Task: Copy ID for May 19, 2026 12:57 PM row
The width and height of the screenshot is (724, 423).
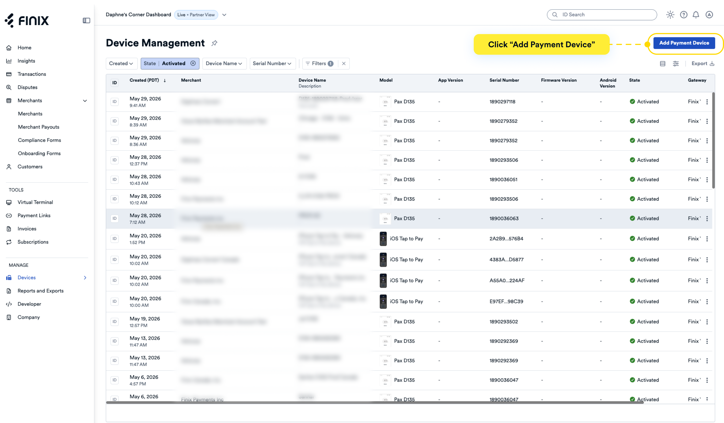Action: [x=114, y=322]
